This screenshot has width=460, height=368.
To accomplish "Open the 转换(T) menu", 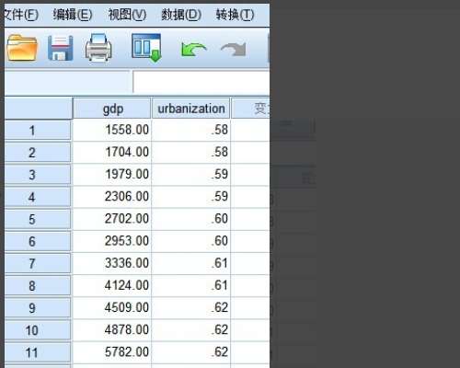I will pos(236,15).
